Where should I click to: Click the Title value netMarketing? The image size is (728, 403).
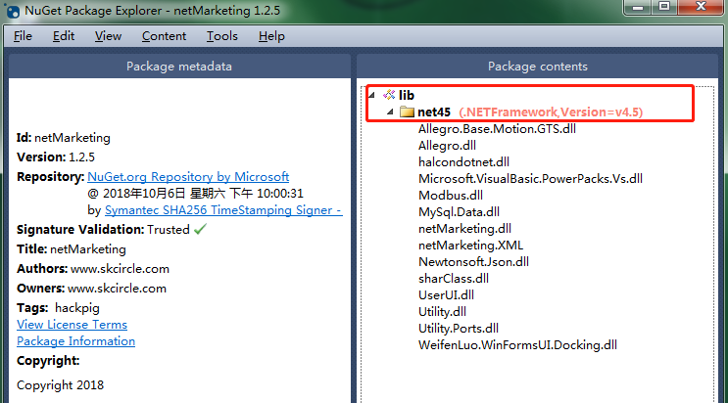point(88,249)
